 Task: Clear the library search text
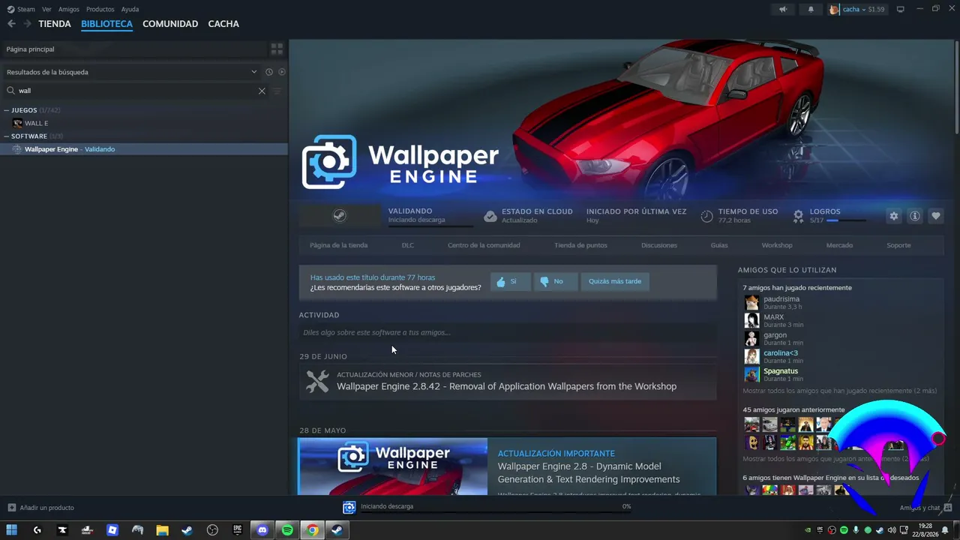[x=262, y=91]
